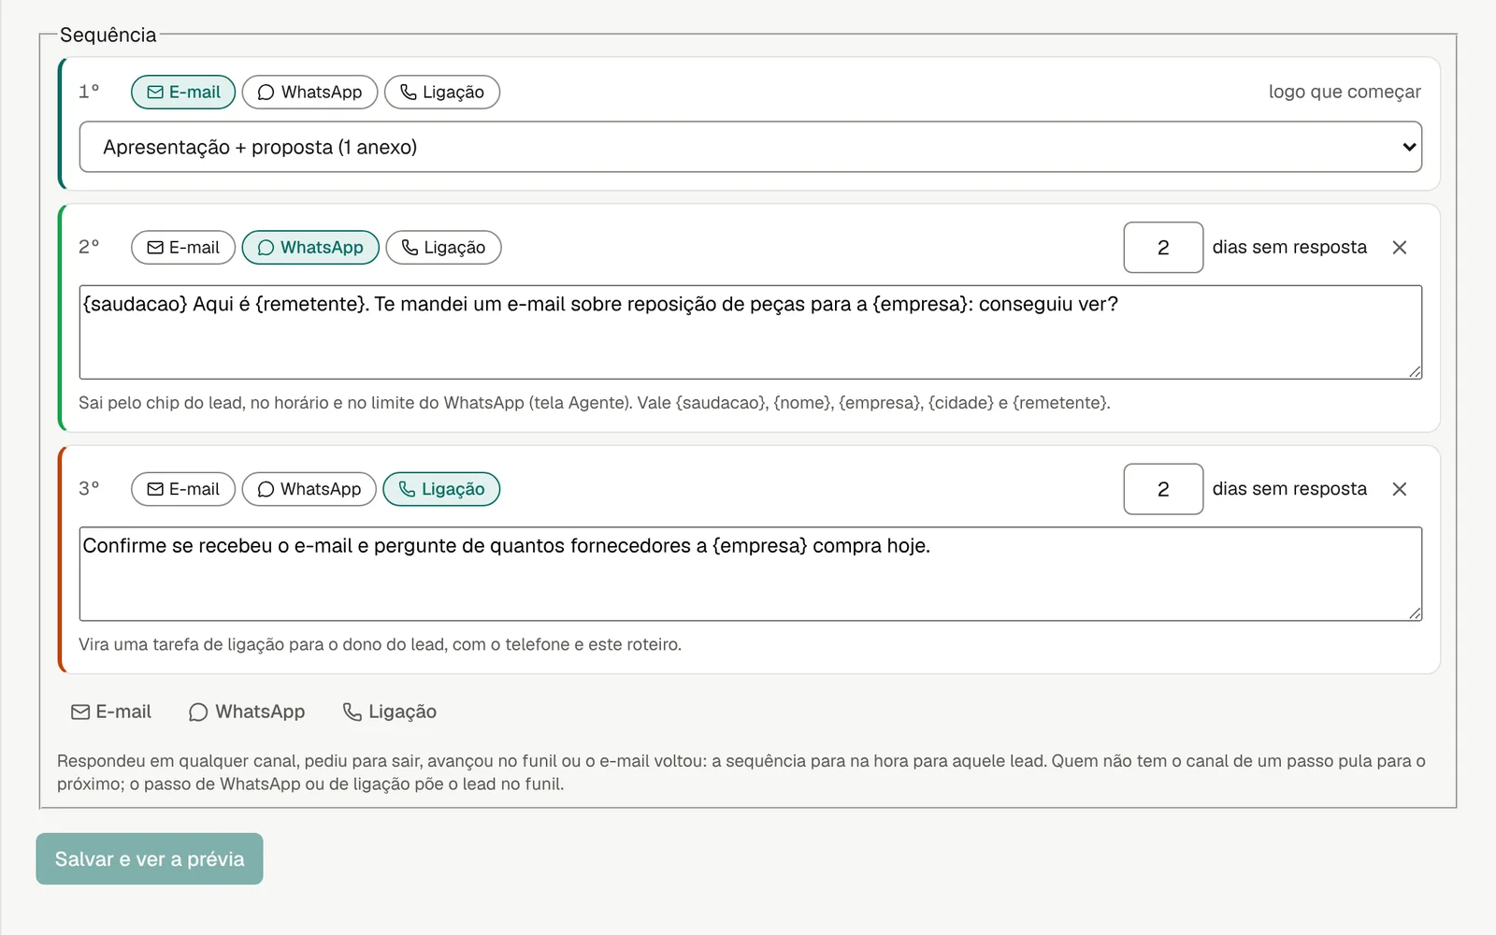Edit the call script text area

pyautogui.click(x=751, y=574)
